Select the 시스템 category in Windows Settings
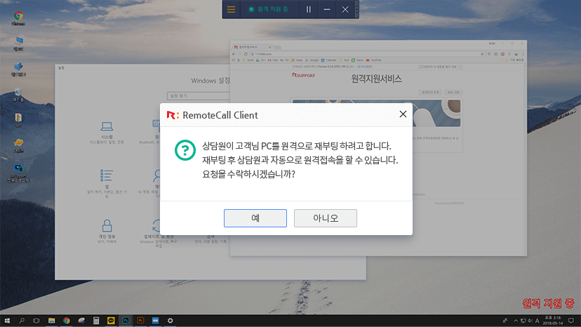Viewport: 581px width, 327px height. (107, 132)
